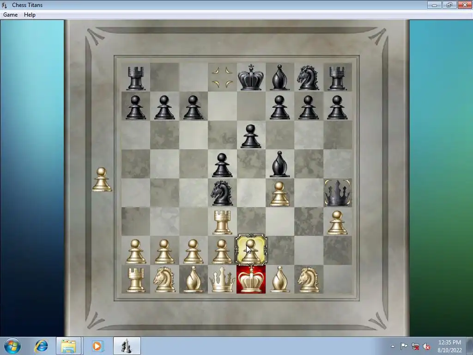This screenshot has height=355, width=473.
Task: Select the white pawn on h3
Action: coord(337,223)
